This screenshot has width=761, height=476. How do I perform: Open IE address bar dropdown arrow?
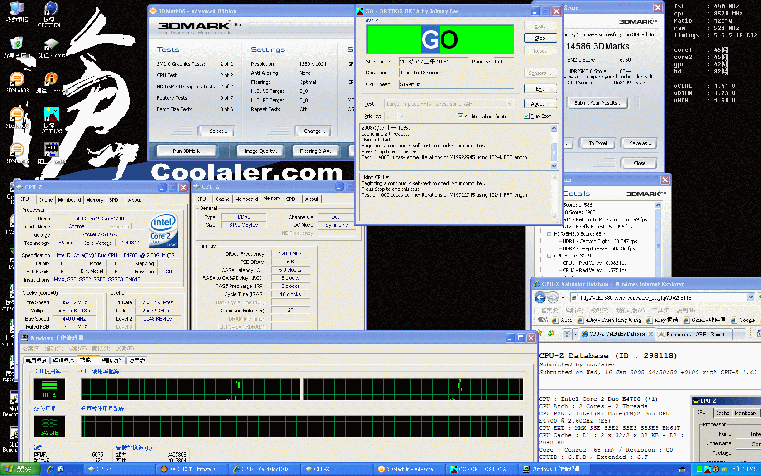tap(751, 298)
